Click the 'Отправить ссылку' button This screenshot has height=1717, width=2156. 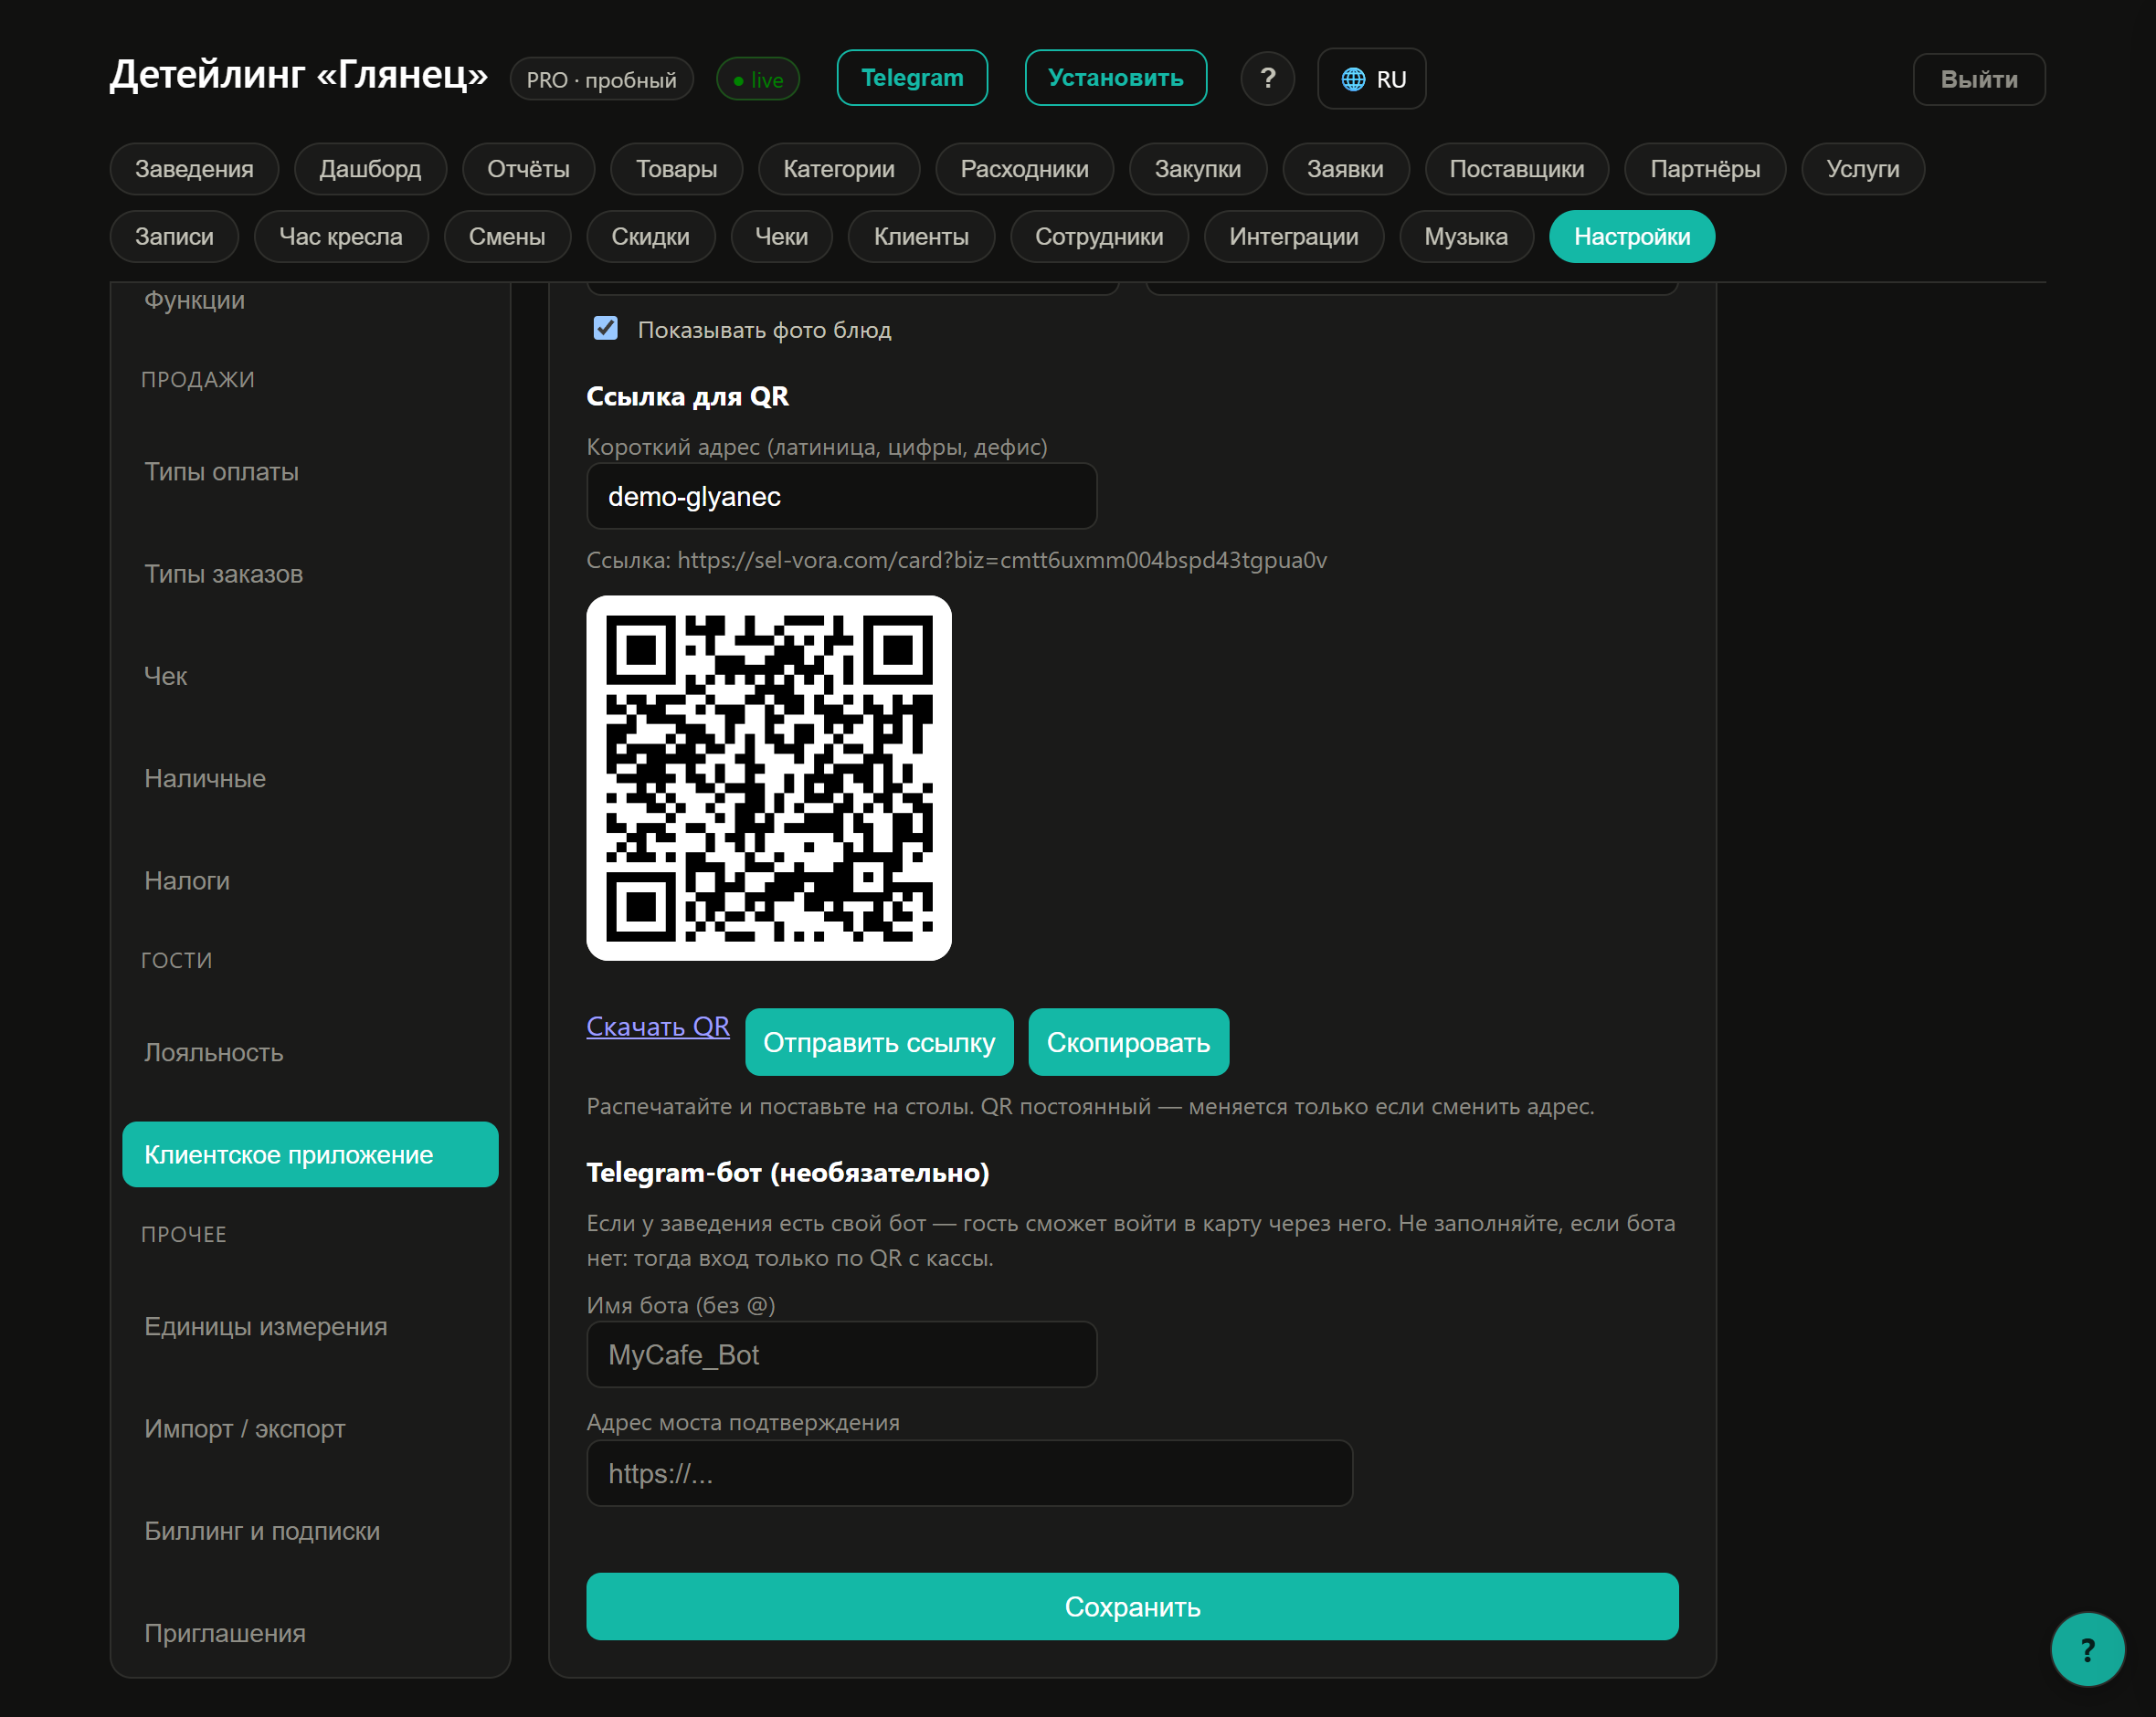879,1042
